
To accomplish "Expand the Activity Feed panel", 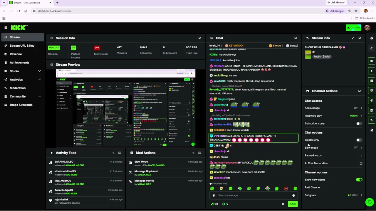I will tap(120, 153).
